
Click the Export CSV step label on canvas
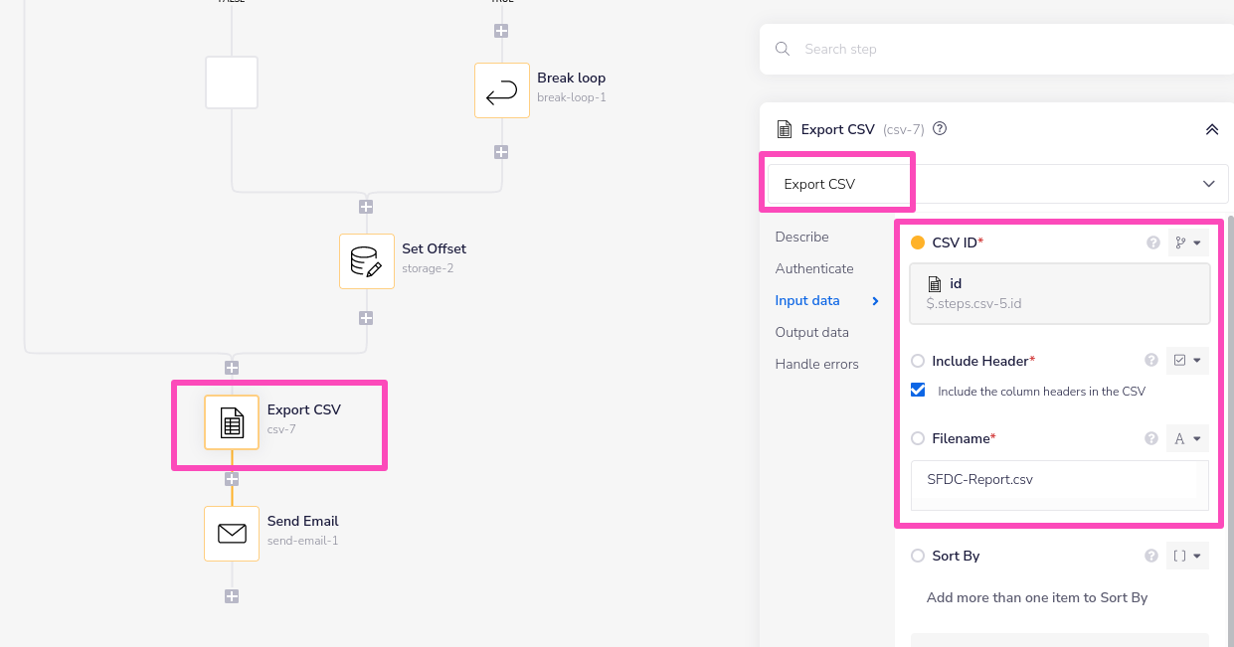pyautogui.click(x=303, y=409)
